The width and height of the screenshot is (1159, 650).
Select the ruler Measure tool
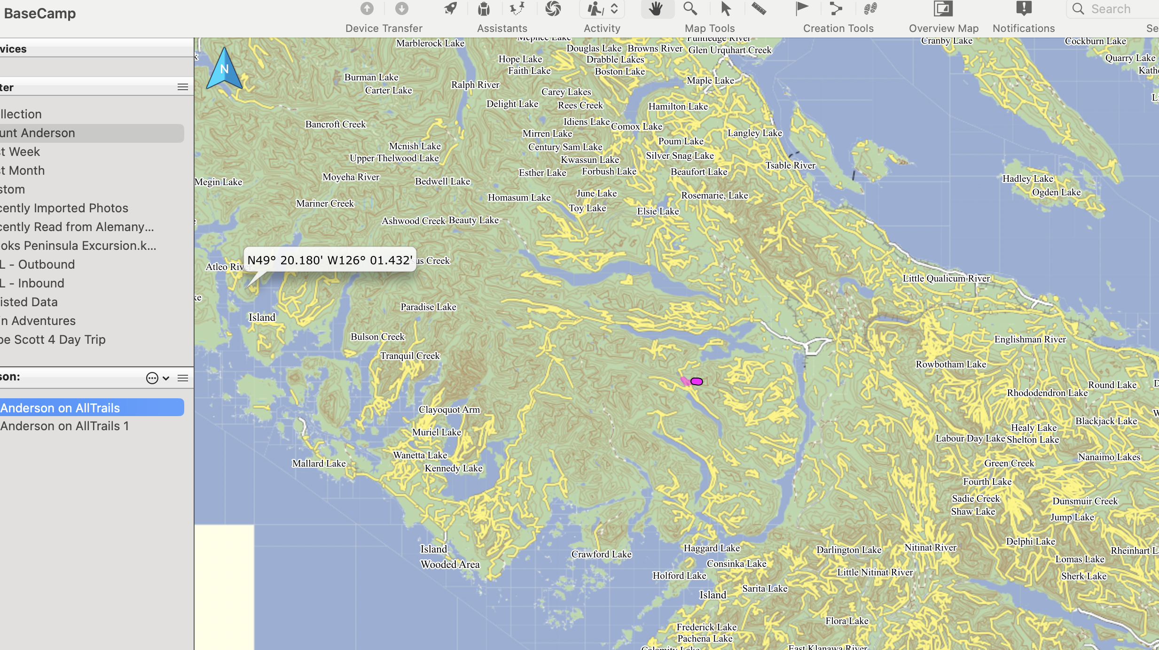pos(759,8)
